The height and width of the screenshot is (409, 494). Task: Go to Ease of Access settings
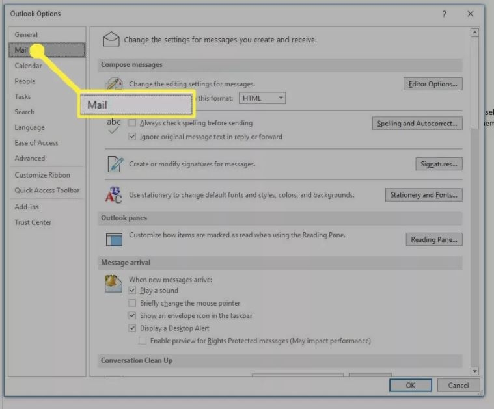click(47, 142)
